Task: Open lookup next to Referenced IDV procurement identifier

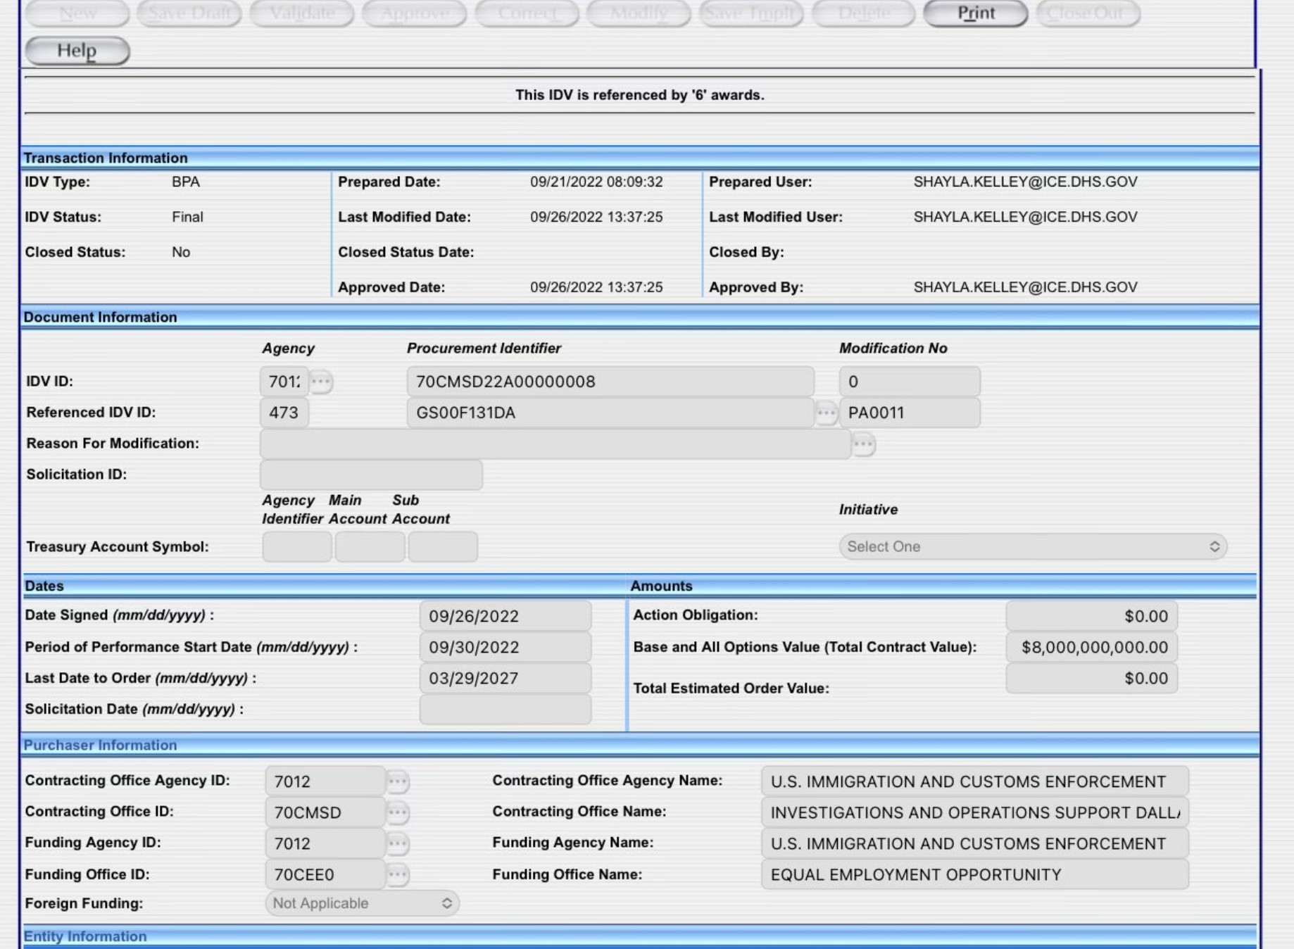Action: tap(826, 413)
